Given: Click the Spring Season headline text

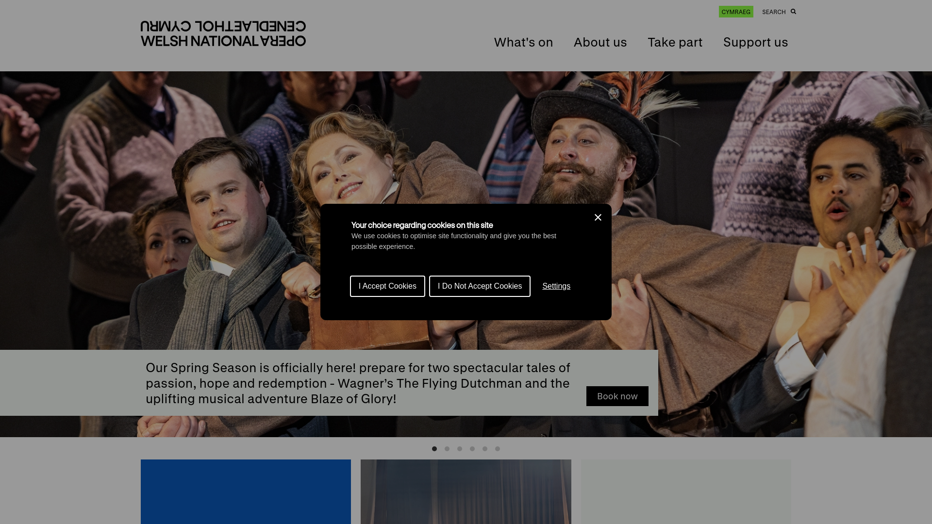Looking at the screenshot, I should click(358, 383).
